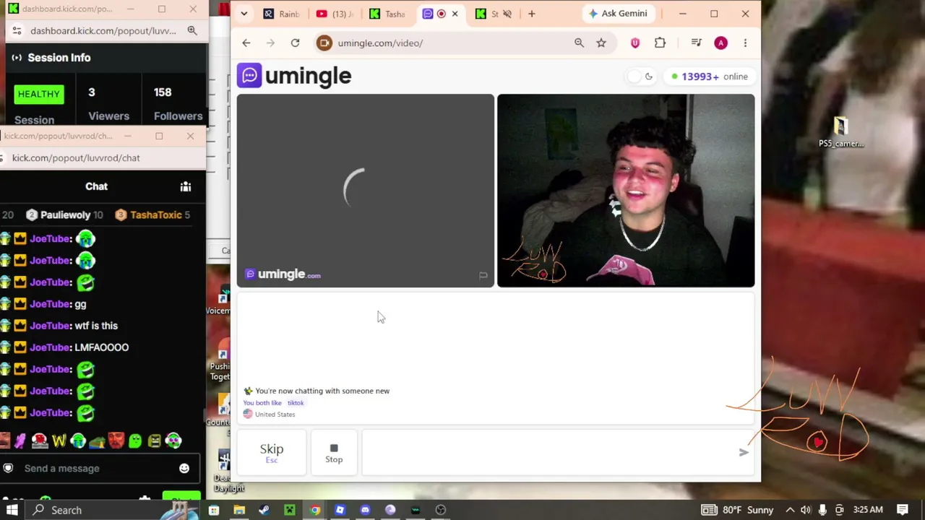
Task: Click your webcam video preview
Action: [x=626, y=191]
